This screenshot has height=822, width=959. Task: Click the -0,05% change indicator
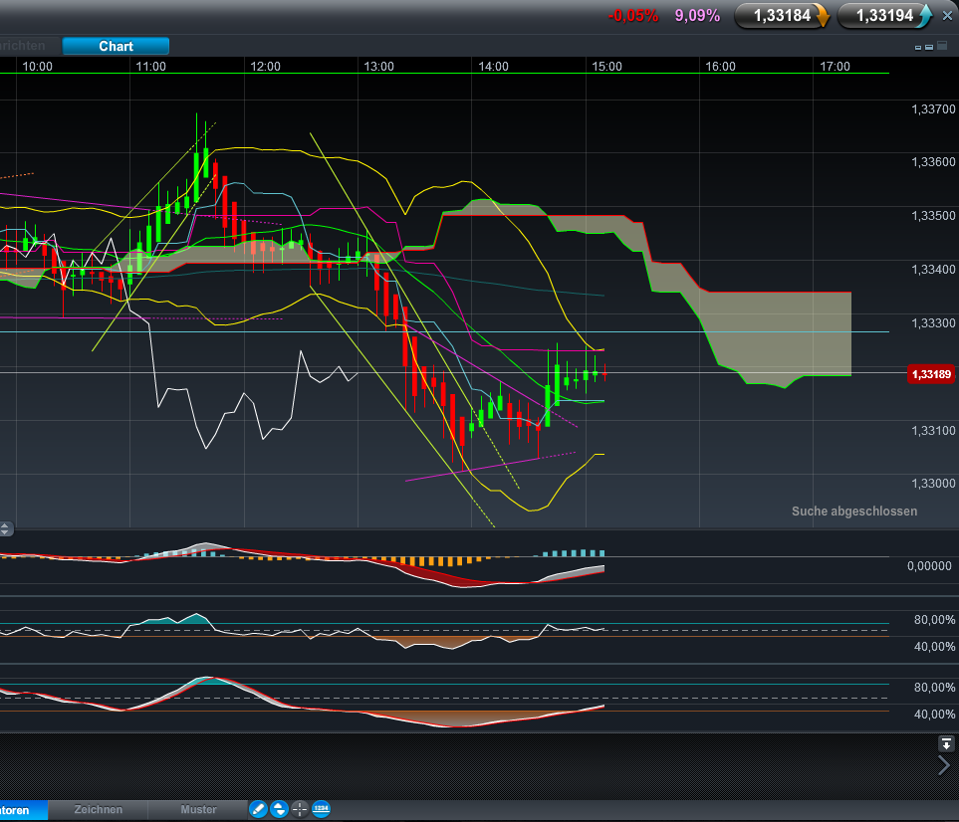coord(633,16)
